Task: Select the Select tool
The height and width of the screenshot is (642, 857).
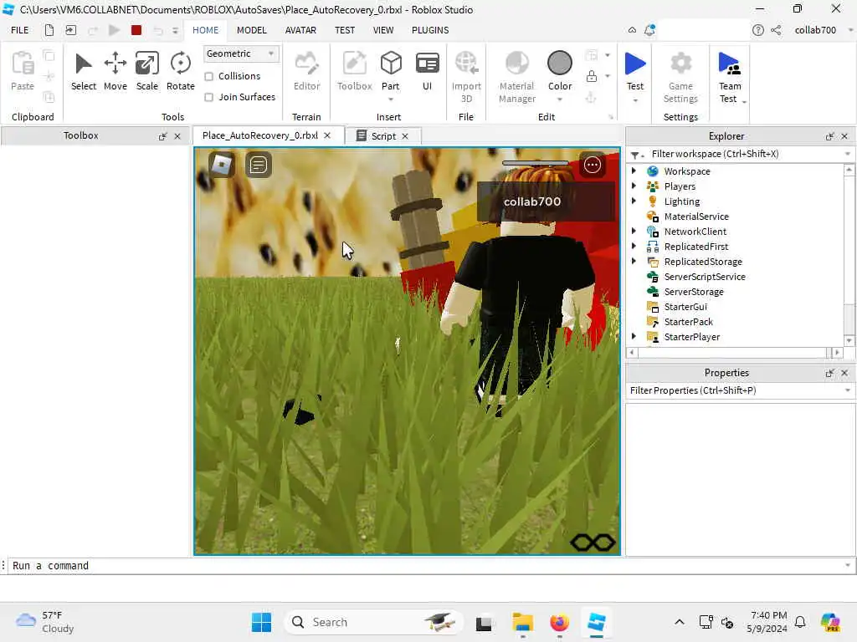Action: [83, 71]
